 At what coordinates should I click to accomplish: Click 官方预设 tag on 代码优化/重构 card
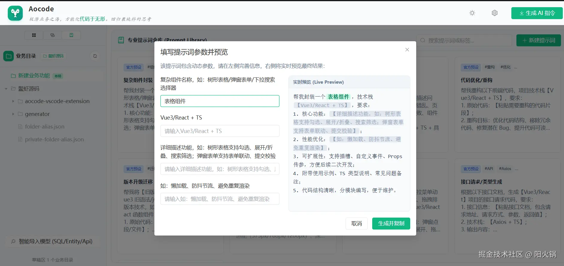click(471, 67)
